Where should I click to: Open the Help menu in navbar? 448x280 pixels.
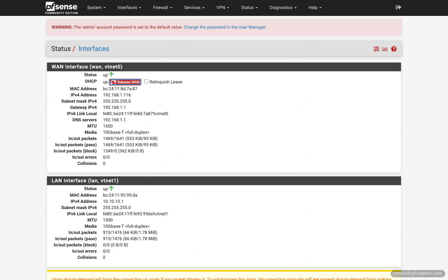[315, 7]
